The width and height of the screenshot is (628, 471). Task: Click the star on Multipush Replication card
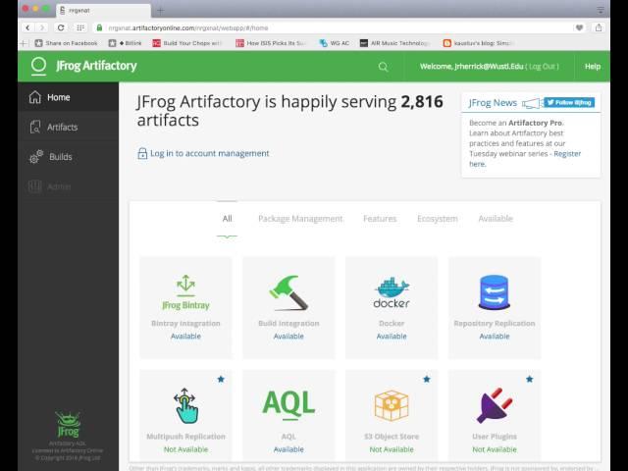pyautogui.click(x=221, y=379)
